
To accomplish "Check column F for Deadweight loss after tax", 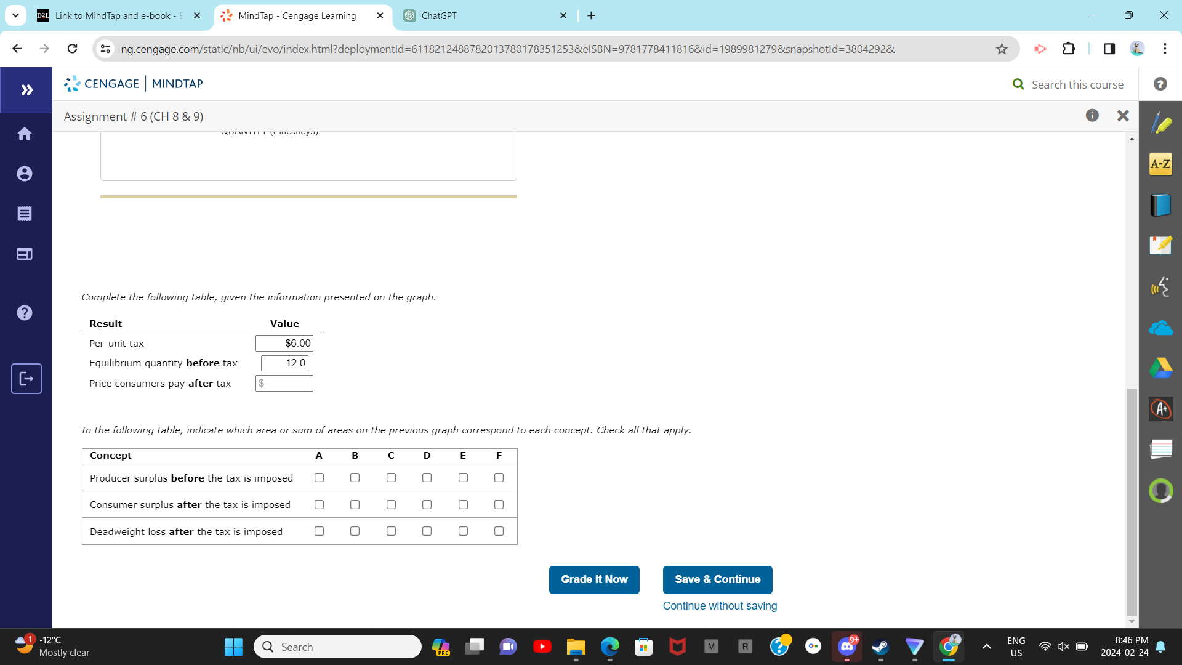I will [499, 531].
